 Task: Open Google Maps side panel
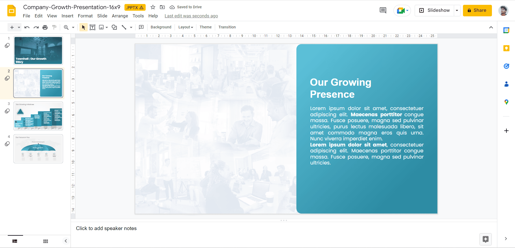506,102
